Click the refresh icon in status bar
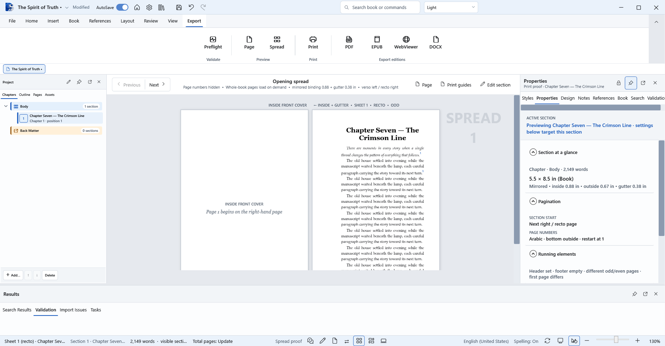The height and width of the screenshot is (346, 665). point(547,341)
